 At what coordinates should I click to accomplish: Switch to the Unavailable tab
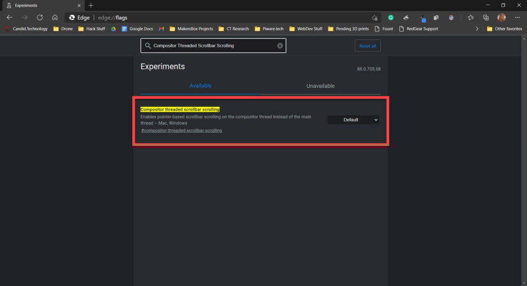[x=320, y=86]
